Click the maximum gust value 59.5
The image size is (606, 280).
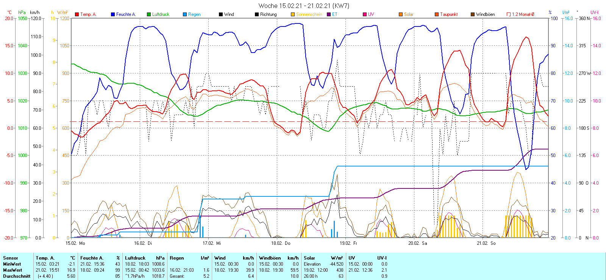294,270
